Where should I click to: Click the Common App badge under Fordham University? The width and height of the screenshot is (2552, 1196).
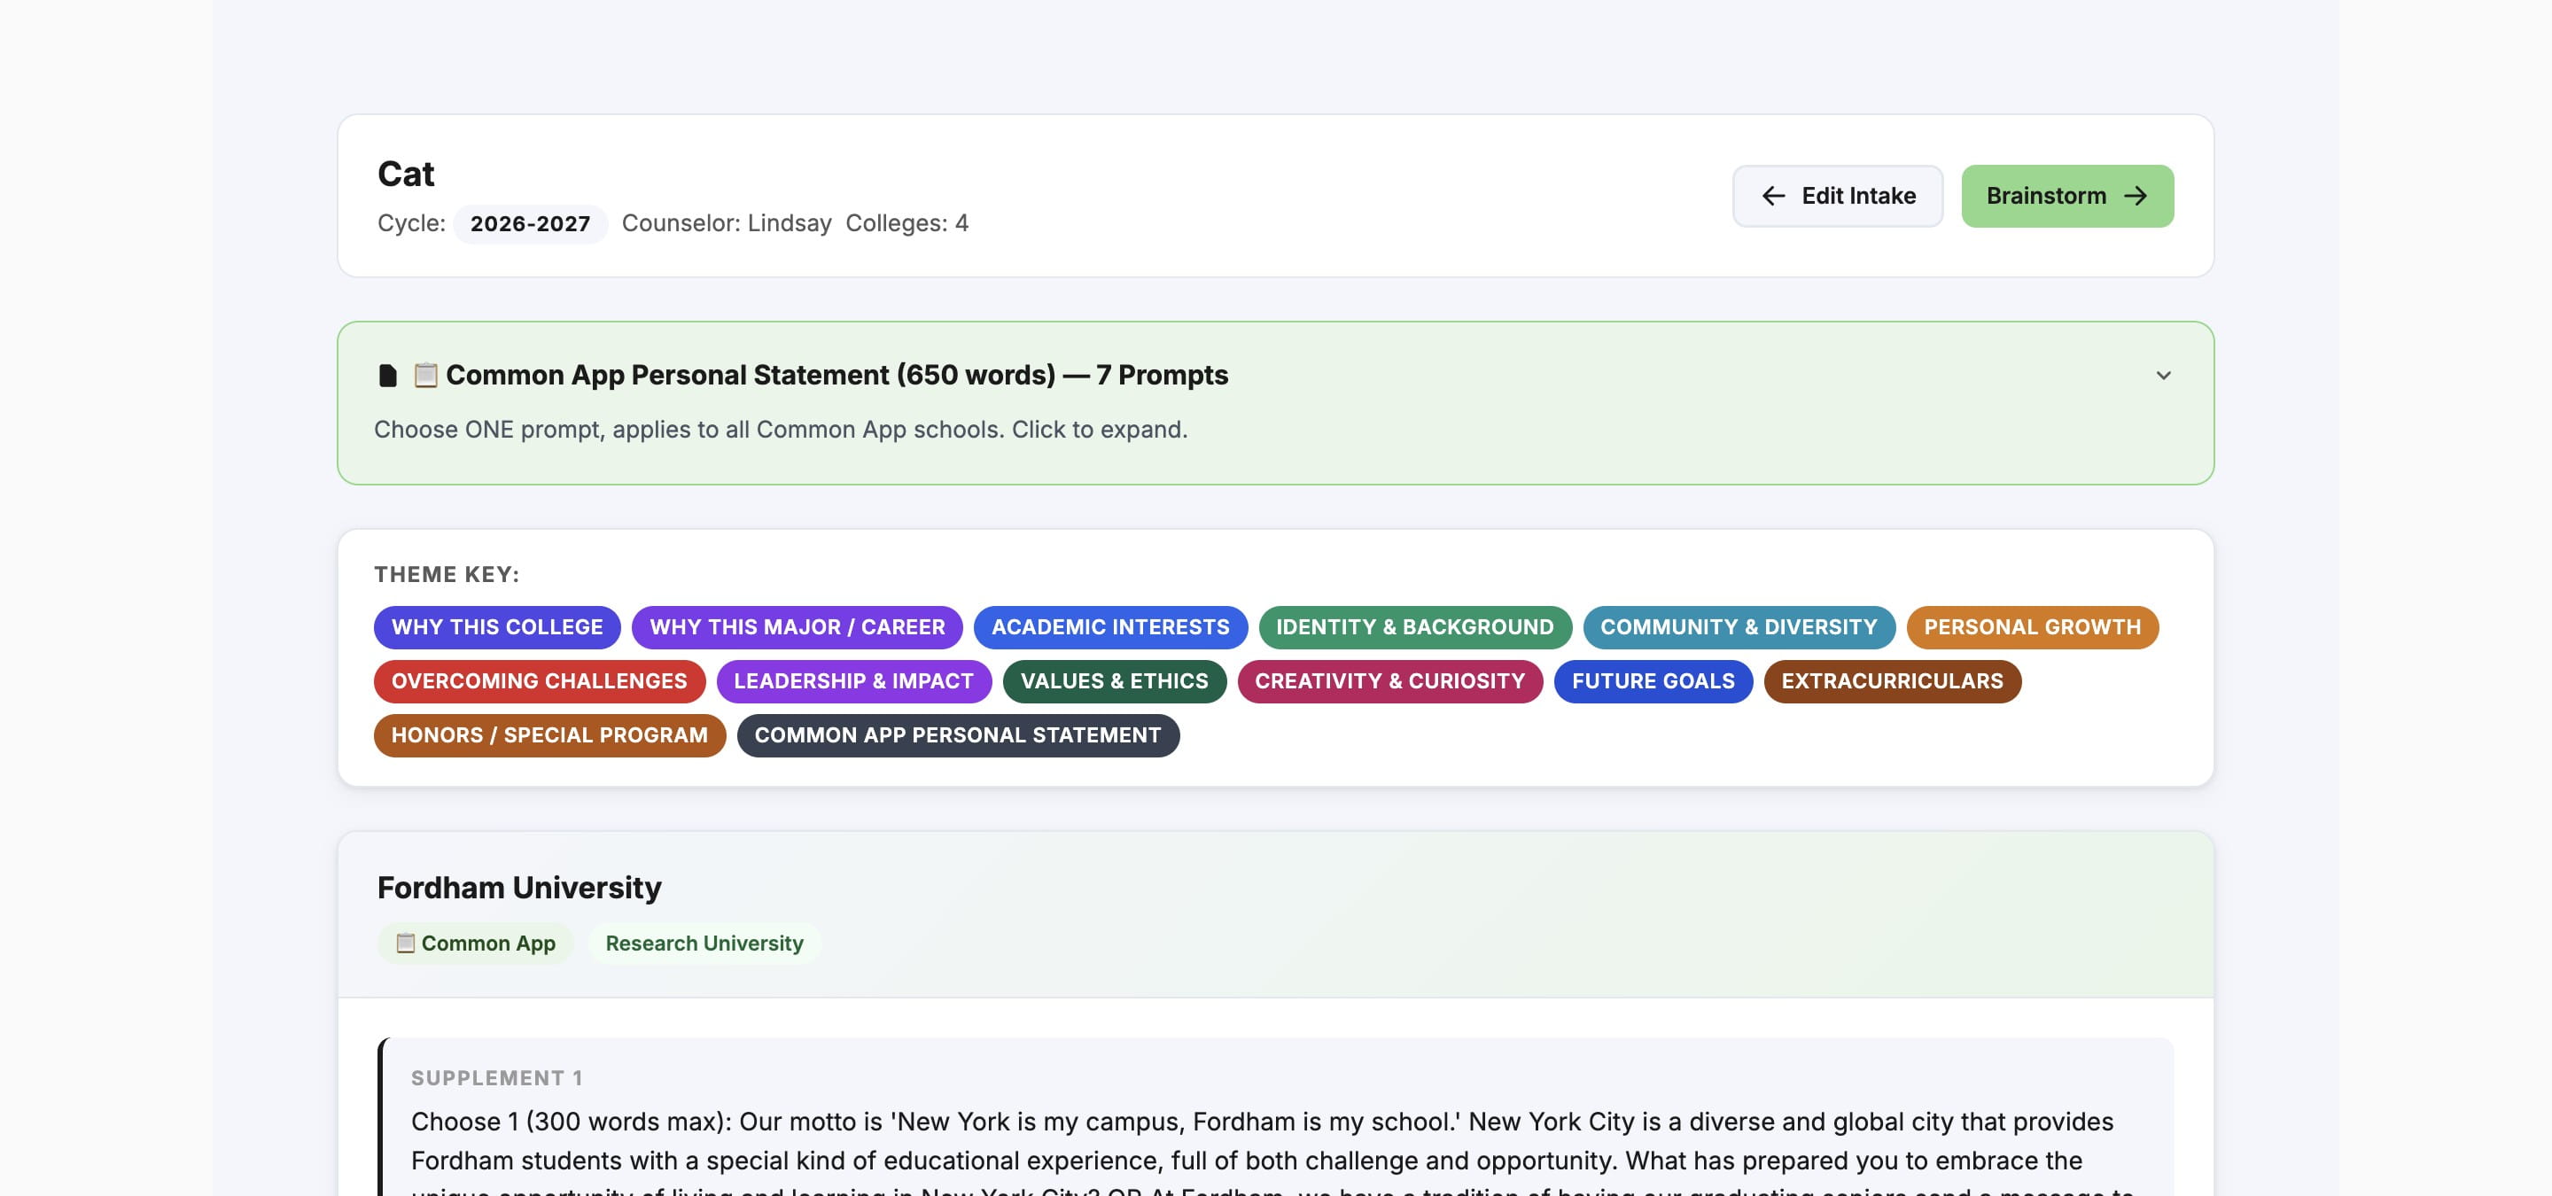click(x=476, y=944)
